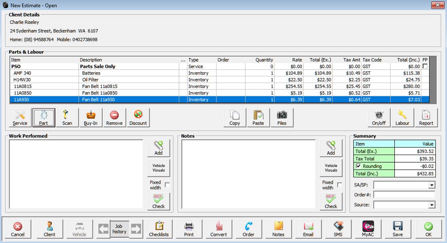This screenshot has width=447, height=243.
Task: Send an SMS to the client
Action: [x=338, y=229]
